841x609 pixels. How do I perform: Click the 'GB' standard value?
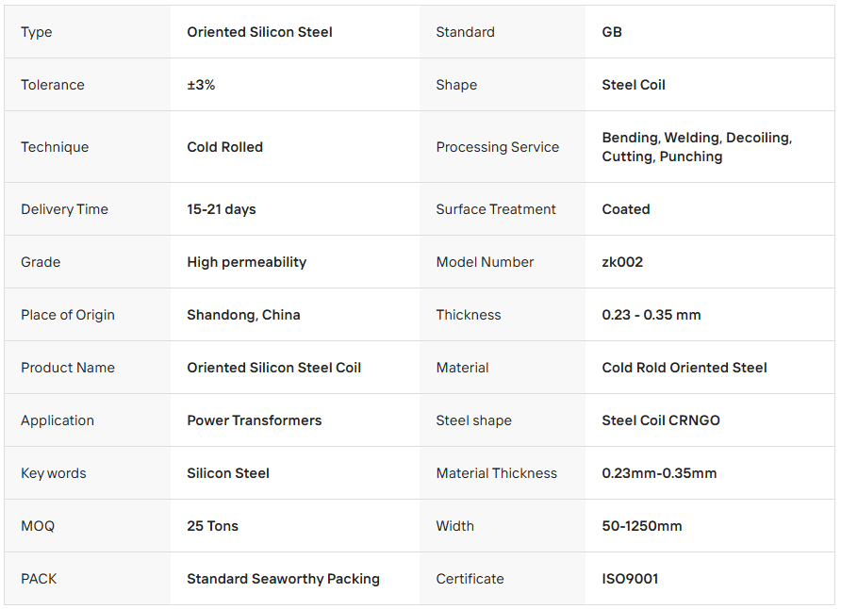(x=612, y=32)
